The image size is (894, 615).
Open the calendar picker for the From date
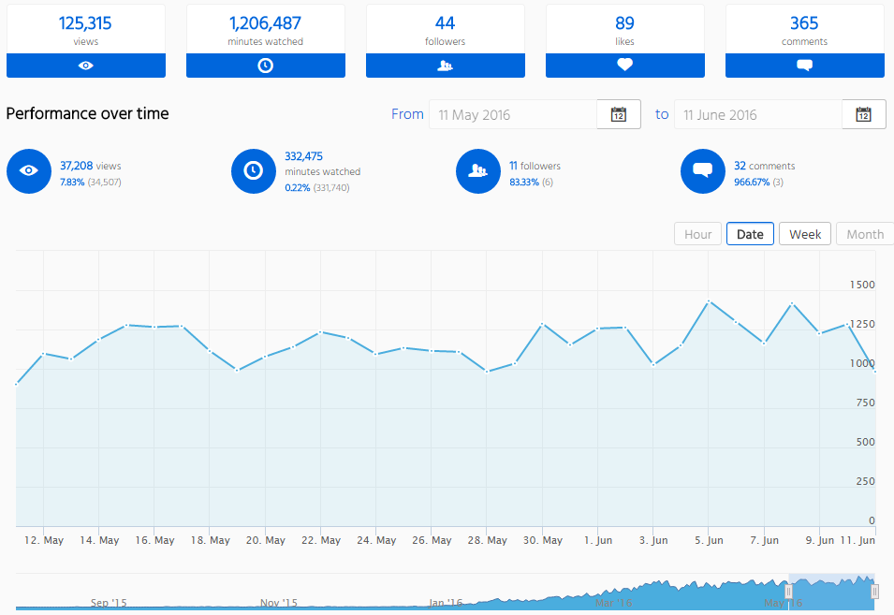tap(619, 114)
